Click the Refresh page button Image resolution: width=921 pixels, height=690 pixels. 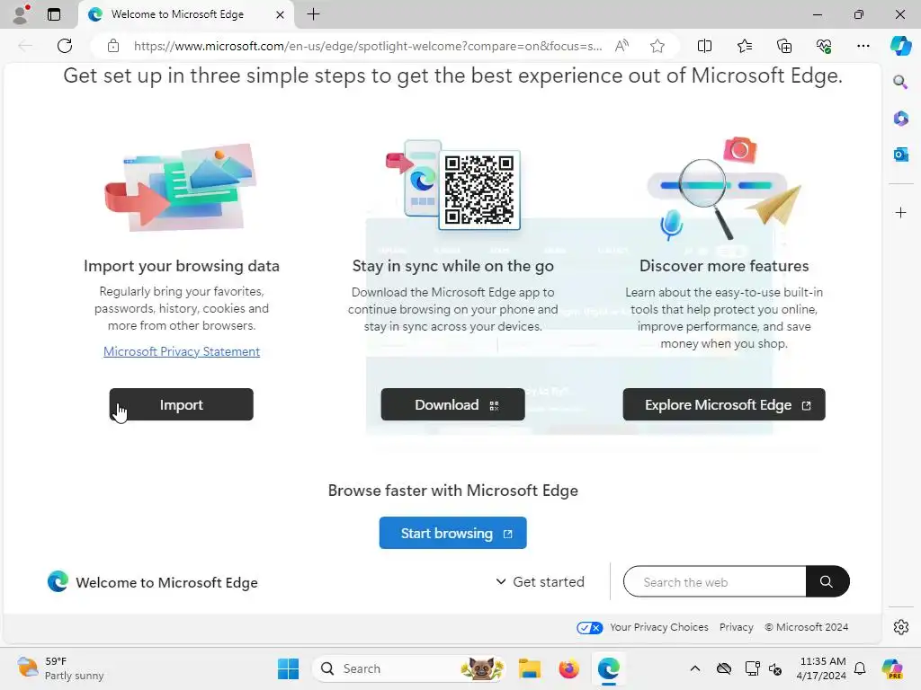(65, 46)
